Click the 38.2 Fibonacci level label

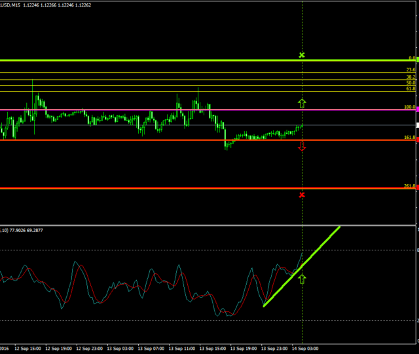click(410, 77)
